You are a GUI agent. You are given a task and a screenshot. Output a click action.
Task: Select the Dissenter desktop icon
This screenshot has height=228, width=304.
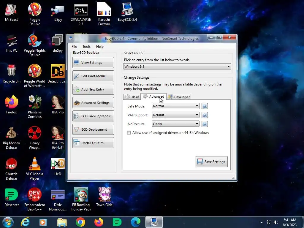(11, 197)
